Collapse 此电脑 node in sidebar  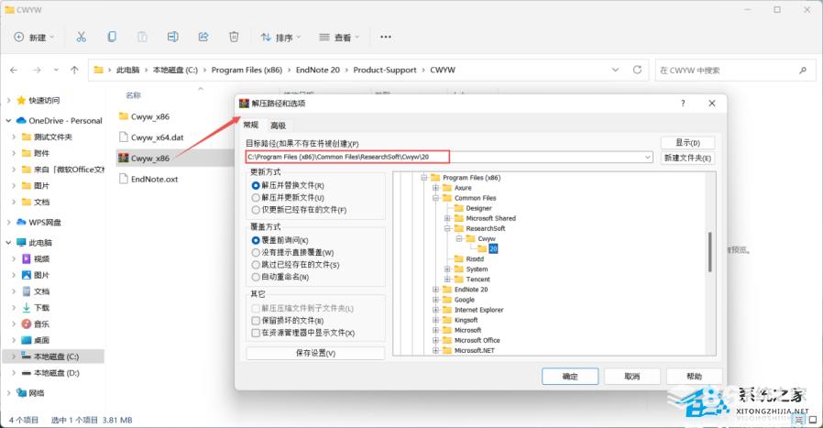pyautogui.click(x=8, y=243)
